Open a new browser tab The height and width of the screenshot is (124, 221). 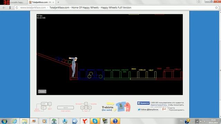[x=58, y=2]
